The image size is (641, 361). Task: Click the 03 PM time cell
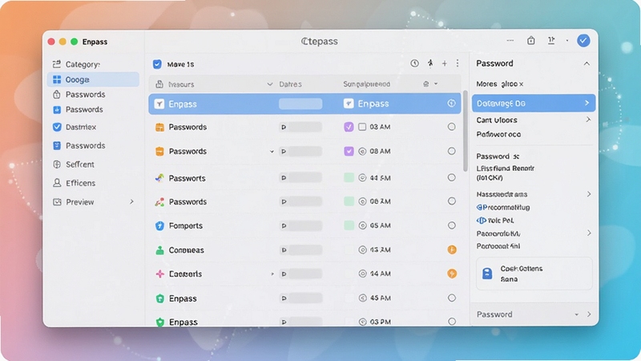point(380,322)
